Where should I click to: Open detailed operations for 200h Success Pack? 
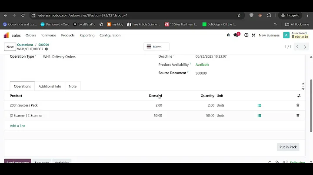(259, 105)
